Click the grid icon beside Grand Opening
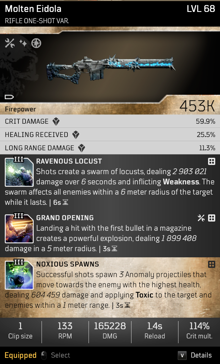The height and width of the screenshot is (364, 220). [211, 218]
